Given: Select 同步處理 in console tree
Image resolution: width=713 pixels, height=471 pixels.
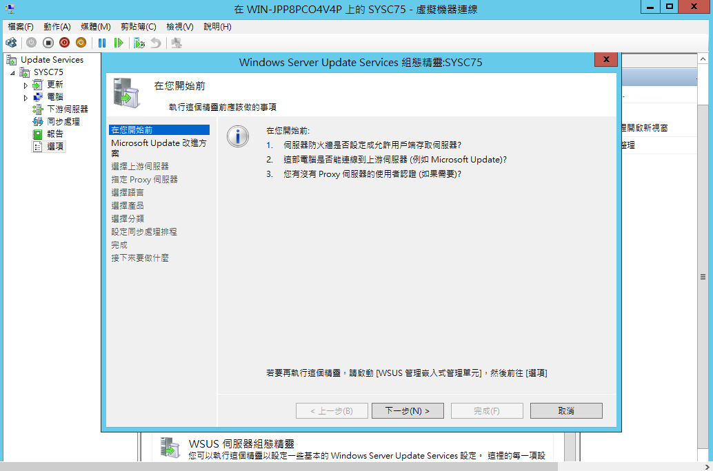Looking at the screenshot, I should tap(63, 122).
